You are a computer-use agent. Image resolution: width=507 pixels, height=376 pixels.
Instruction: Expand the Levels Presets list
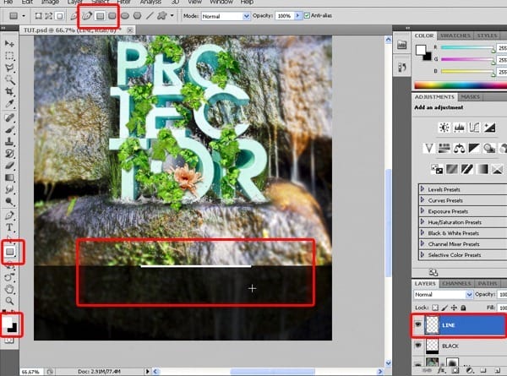pyautogui.click(x=422, y=188)
